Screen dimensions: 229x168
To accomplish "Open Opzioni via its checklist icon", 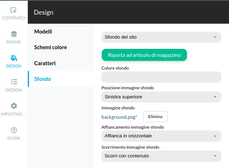I will pyautogui.click(x=14, y=82).
